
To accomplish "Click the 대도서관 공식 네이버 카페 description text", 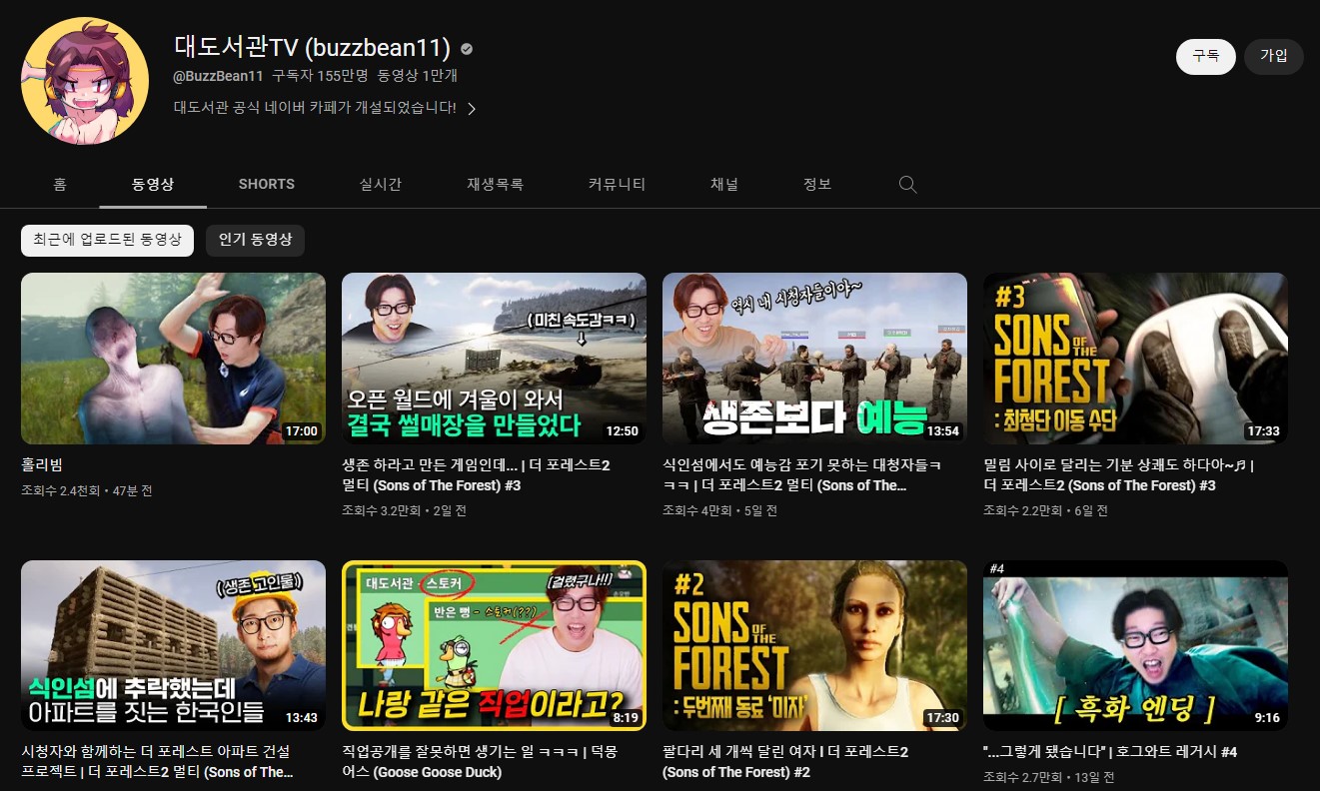I will click(315, 108).
